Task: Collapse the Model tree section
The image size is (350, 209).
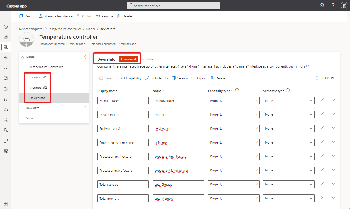Action: (23, 57)
